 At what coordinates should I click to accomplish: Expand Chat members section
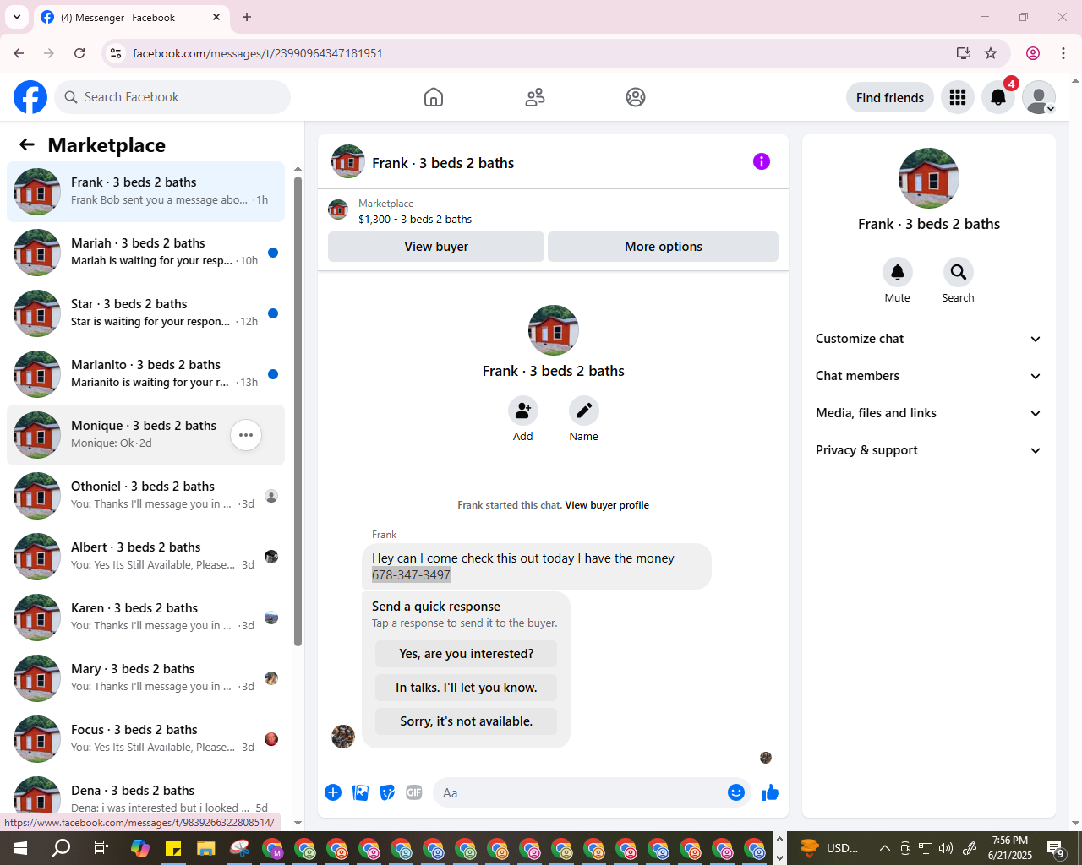(929, 376)
